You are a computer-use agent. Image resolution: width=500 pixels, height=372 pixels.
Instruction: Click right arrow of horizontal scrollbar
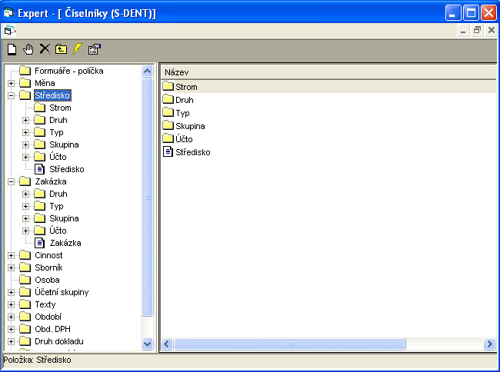(488, 344)
